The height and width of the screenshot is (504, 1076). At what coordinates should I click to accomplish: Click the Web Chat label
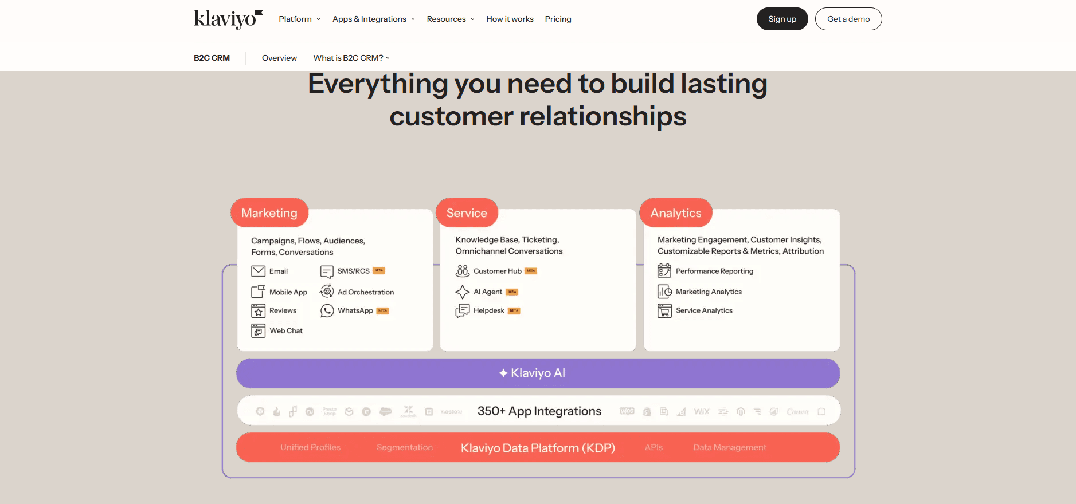pyautogui.click(x=286, y=330)
